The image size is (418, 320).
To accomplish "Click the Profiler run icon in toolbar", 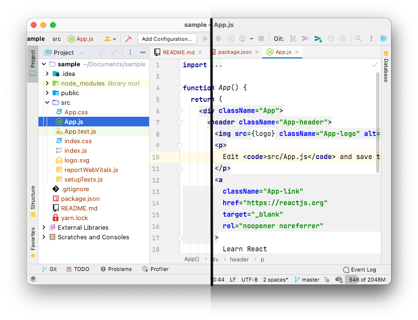I will point(242,38).
